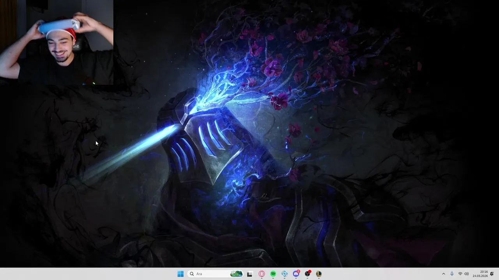Open the blue diamond app on taskbar
499x280 pixels.
coord(285,274)
